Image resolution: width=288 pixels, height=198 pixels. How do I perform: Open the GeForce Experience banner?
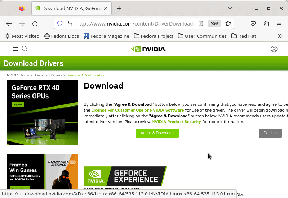125,176
